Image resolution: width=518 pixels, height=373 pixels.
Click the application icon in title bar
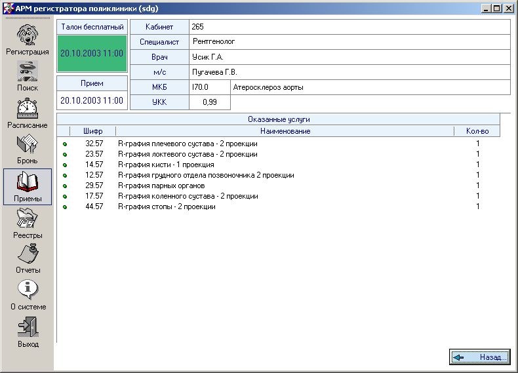point(9,9)
